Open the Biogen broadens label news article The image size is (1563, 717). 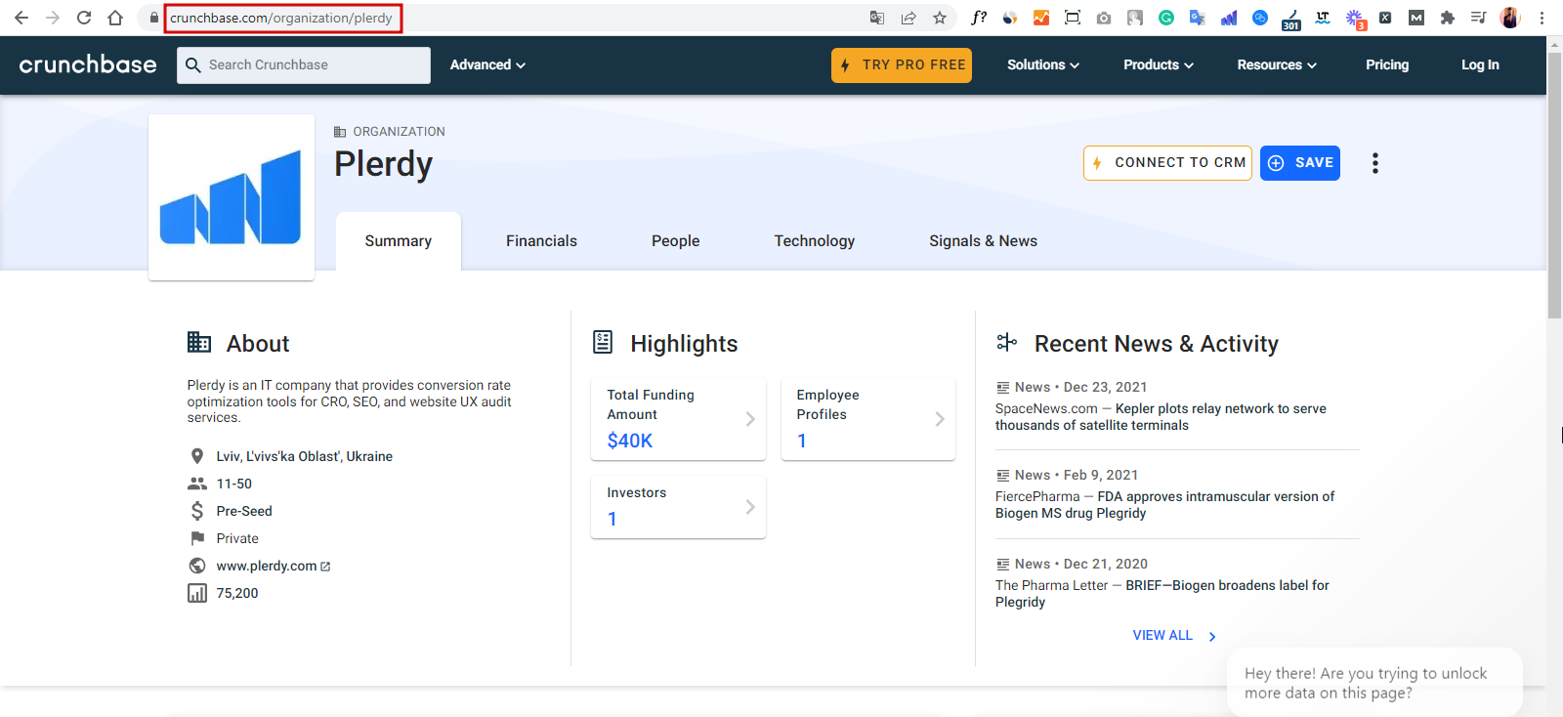[1162, 594]
